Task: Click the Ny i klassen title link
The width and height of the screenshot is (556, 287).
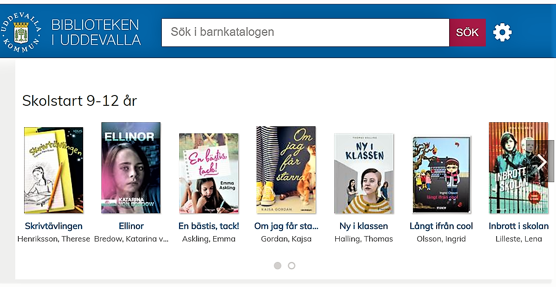Action: coord(364,226)
